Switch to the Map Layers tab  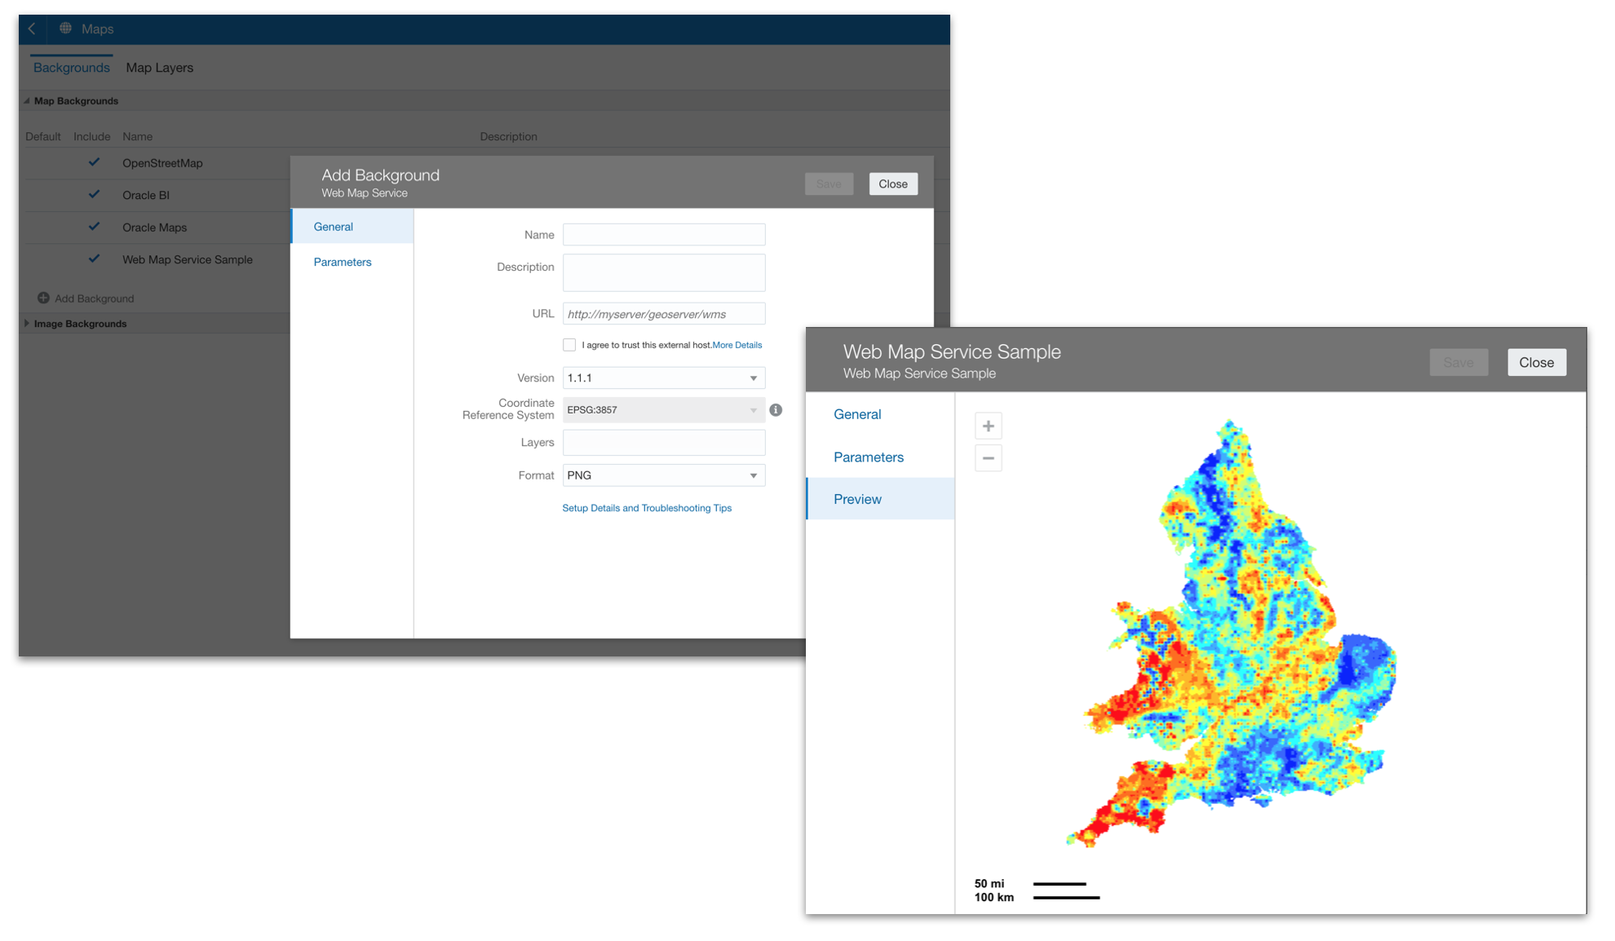coord(159,68)
